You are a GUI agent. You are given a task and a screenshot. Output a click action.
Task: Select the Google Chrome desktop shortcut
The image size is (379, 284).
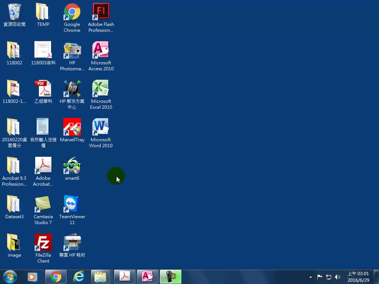tap(72, 12)
